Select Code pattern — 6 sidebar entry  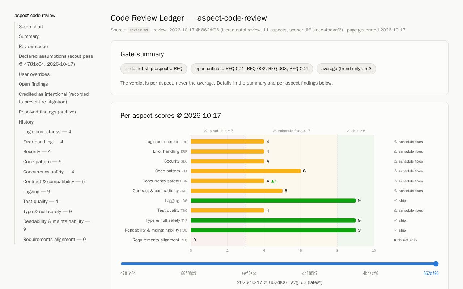(42, 162)
